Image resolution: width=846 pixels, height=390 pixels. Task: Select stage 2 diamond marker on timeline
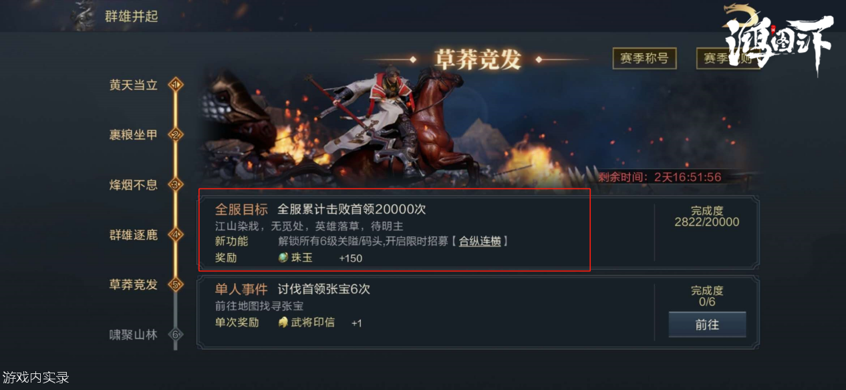[x=176, y=135]
